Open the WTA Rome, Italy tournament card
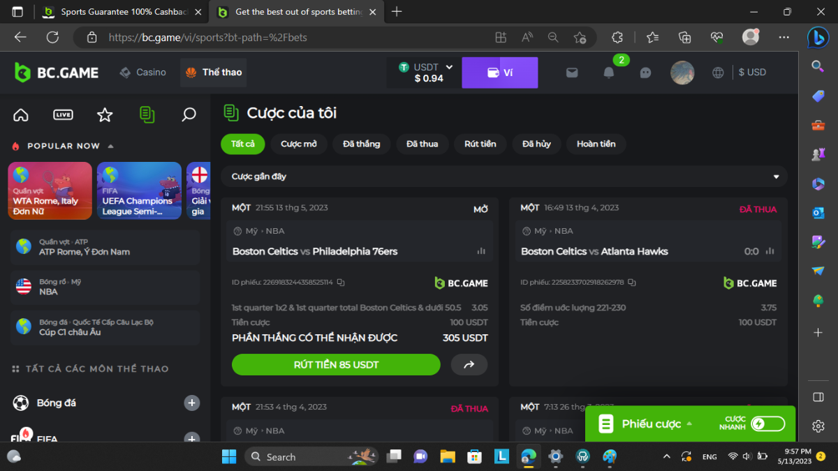838x471 pixels. pos(50,190)
